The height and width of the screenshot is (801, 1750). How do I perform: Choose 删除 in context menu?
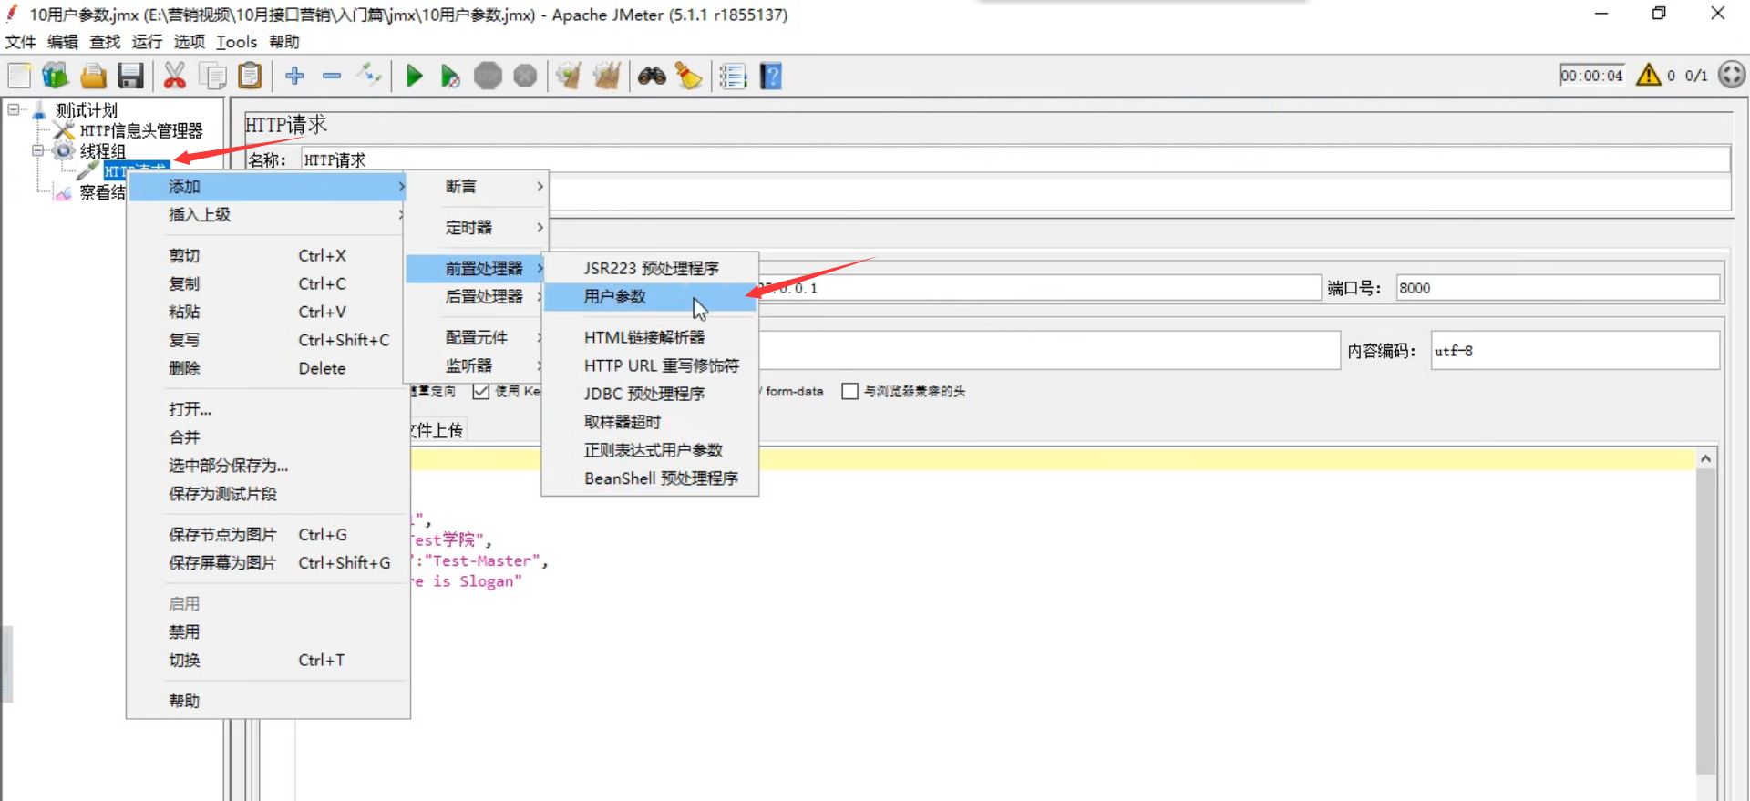click(x=267, y=368)
